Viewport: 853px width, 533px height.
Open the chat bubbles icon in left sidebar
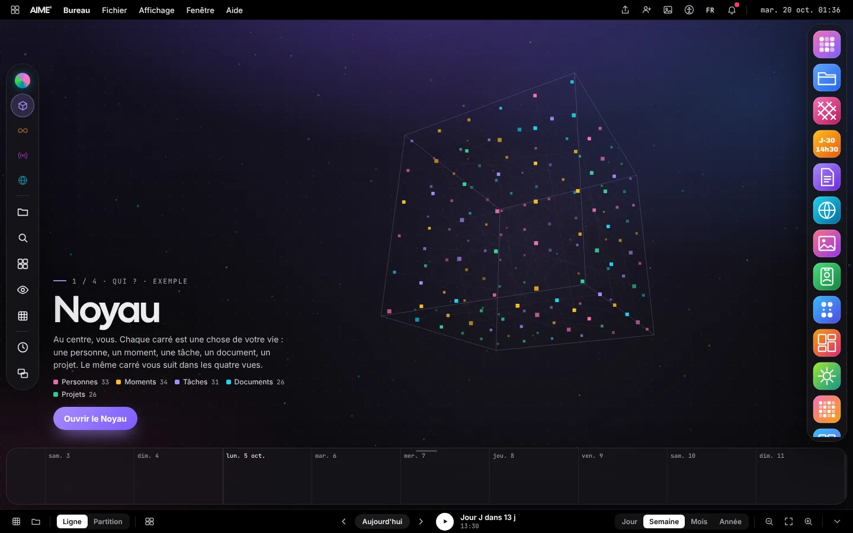pyautogui.click(x=23, y=374)
